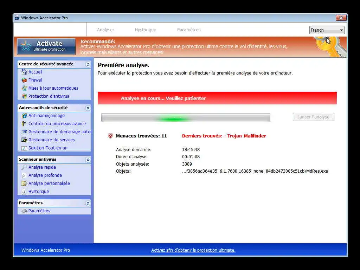Screen dimensions: 360x270
Task: Open the Gestionnaire de services link
Action: point(51,140)
